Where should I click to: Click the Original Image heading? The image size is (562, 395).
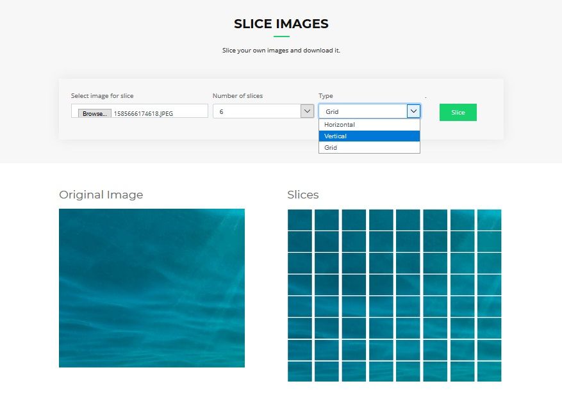click(101, 195)
